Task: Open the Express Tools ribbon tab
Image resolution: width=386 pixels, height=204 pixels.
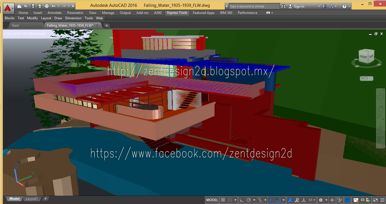Action: coord(177,13)
